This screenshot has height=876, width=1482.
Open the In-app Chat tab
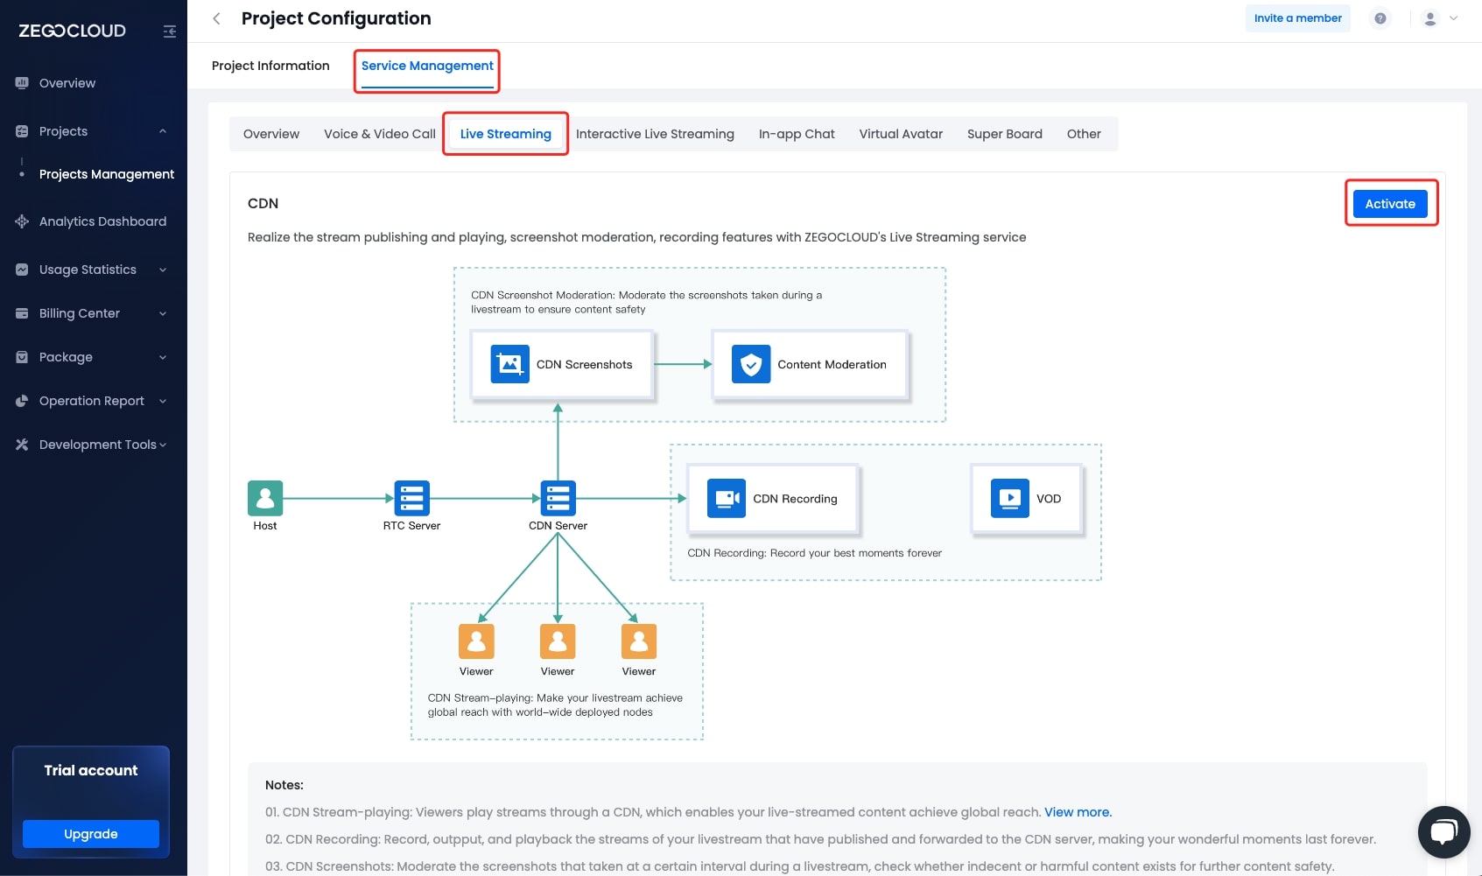[x=796, y=134]
